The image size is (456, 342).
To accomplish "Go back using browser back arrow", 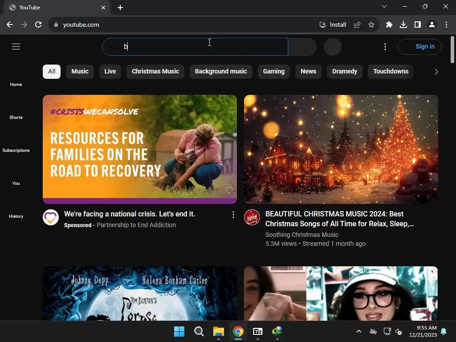I will point(10,25).
